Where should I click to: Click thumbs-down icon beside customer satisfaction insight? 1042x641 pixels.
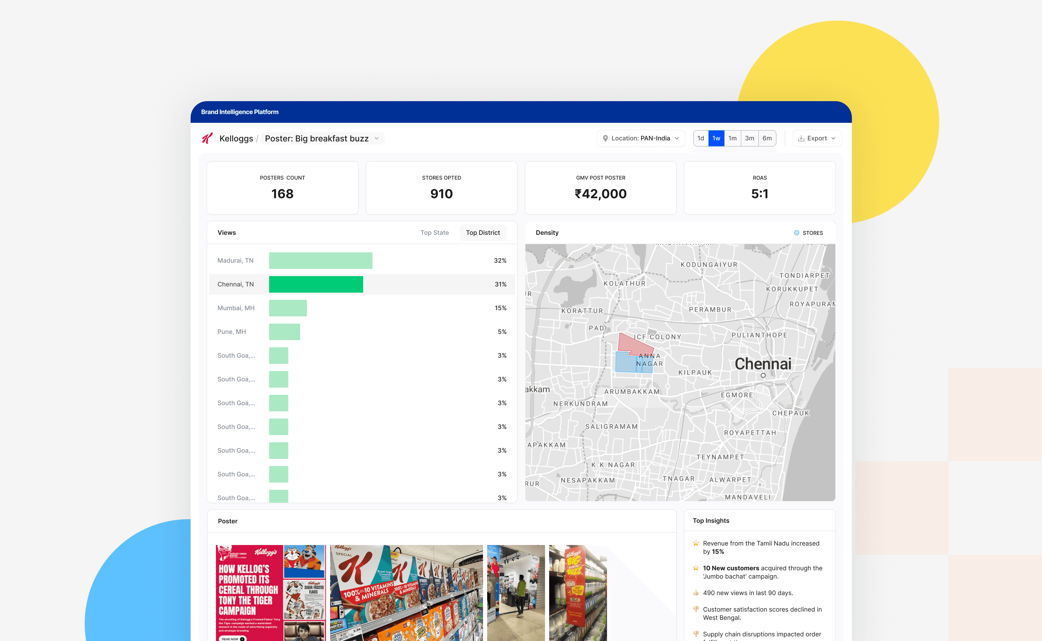point(696,609)
